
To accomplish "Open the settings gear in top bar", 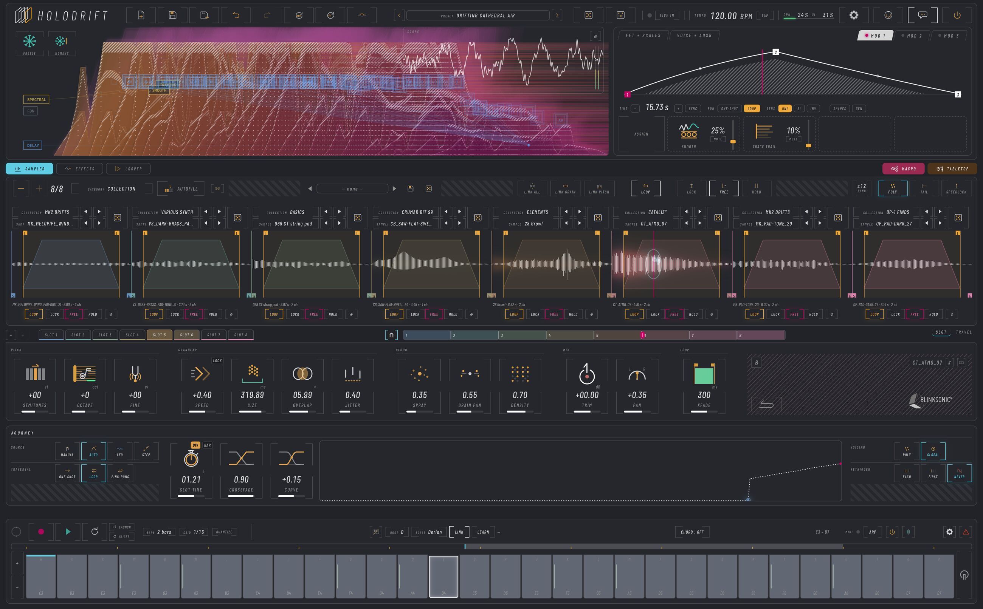I will [854, 15].
